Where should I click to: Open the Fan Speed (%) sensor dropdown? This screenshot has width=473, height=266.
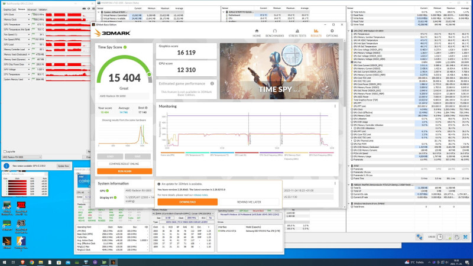(29, 34)
